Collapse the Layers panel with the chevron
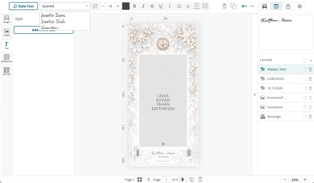This screenshot has height=183, width=314. pos(311,60)
